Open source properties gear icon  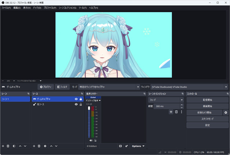coord(45,146)
